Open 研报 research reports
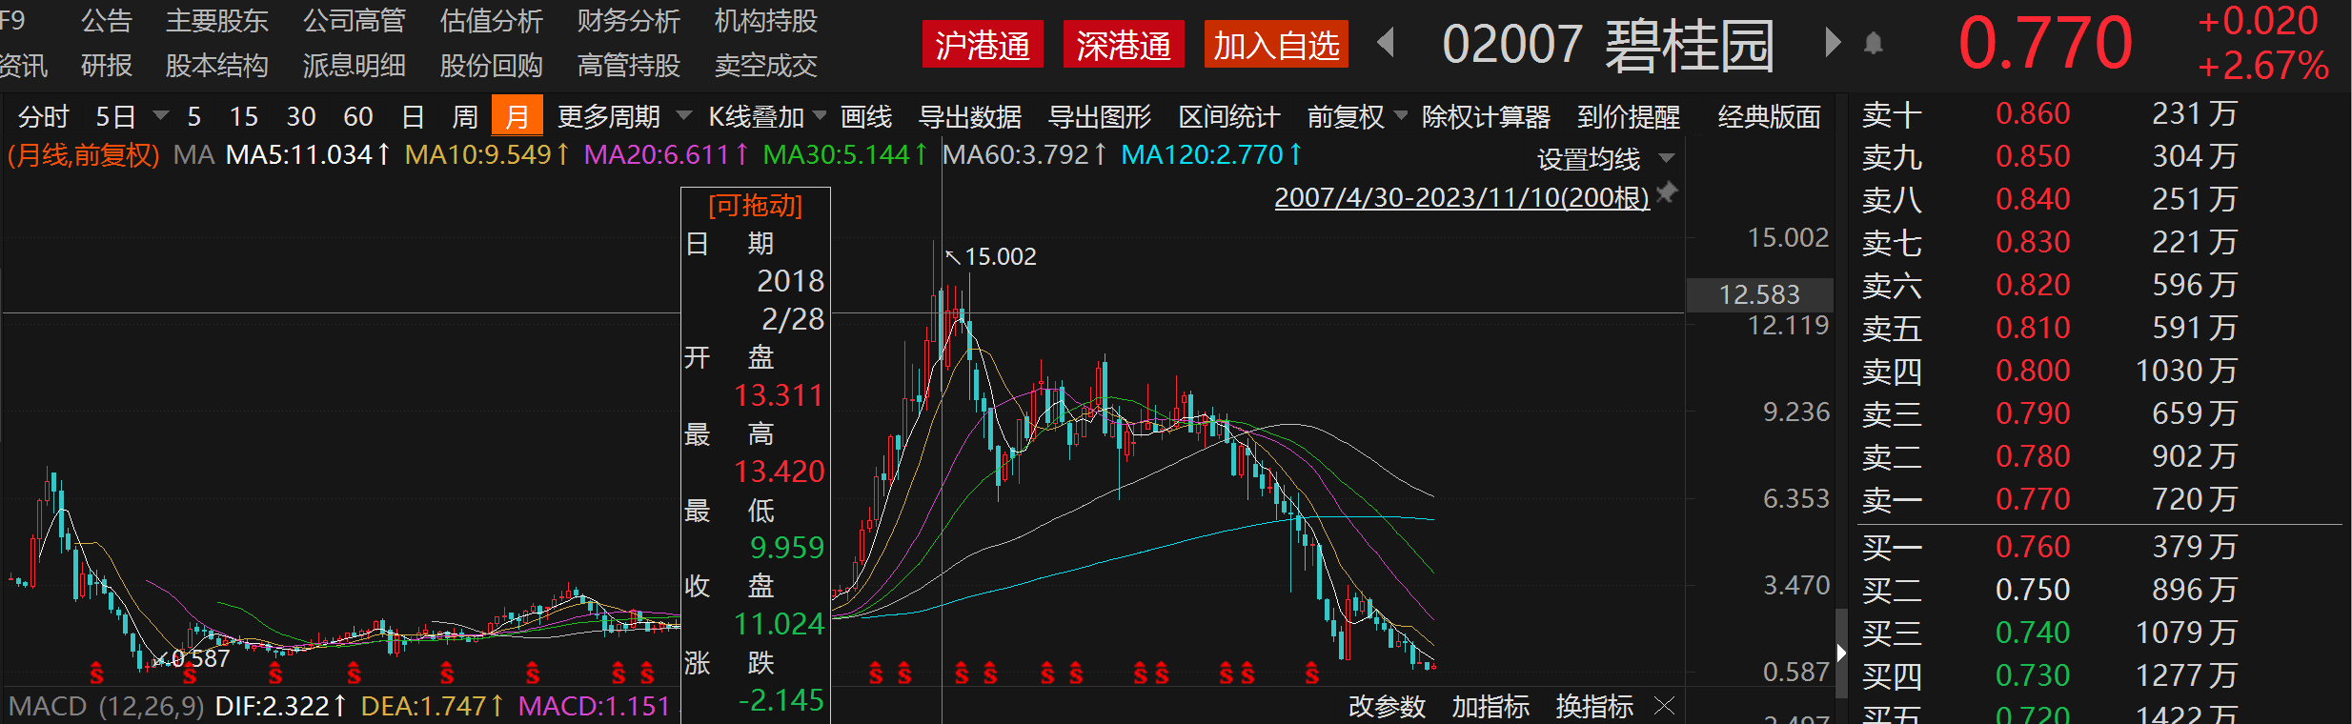This screenshot has height=724, width=2352. click(106, 65)
